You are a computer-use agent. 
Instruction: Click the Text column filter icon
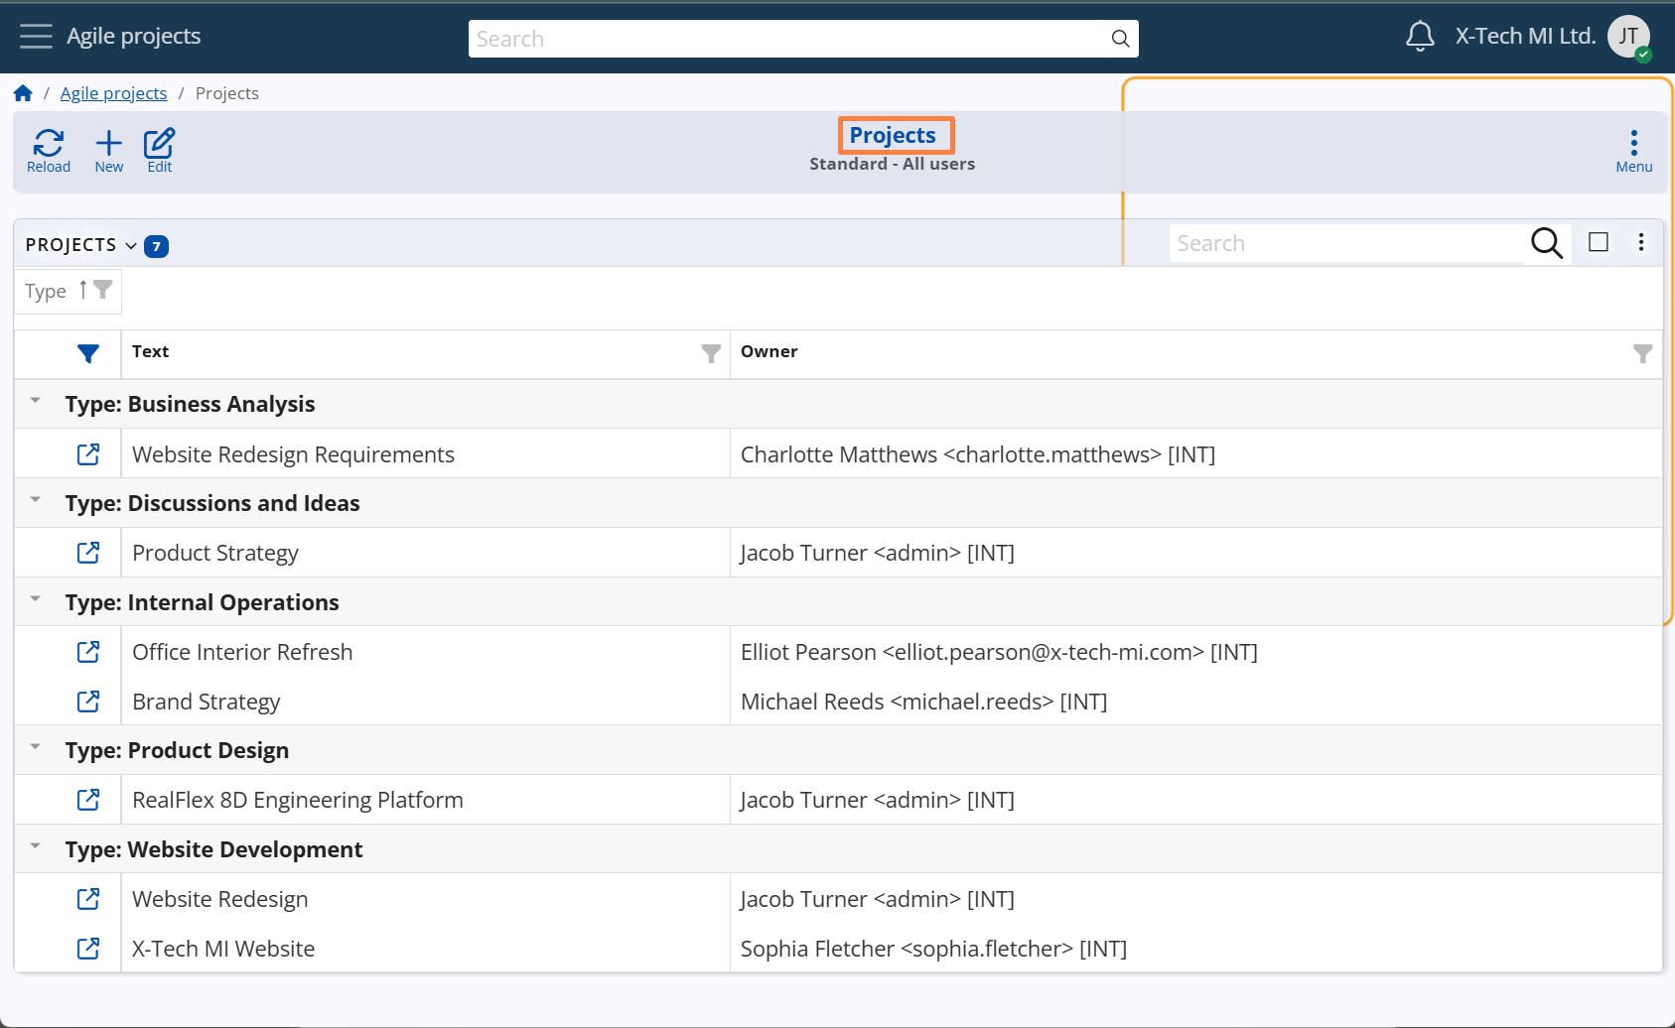(711, 353)
